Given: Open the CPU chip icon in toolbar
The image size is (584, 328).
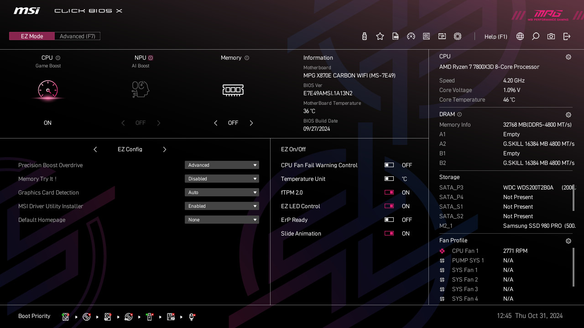Looking at the screenshot, I should [458, 36].
